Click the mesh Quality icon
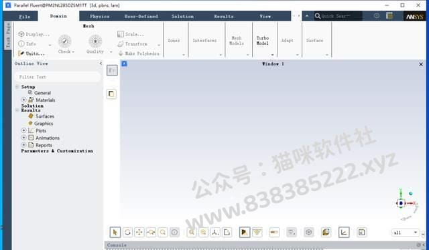Image resolution: width=429 pixels, height=250 pixels. 95,41
